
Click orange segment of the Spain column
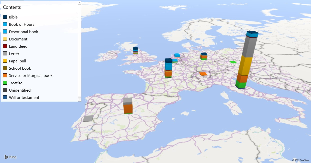click(128, 109)
